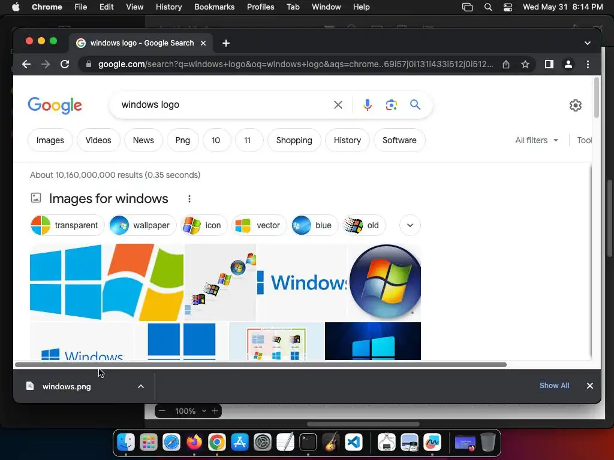Filter results by News
Image resolution: width=614 pixels, height=460 pixels.
click(x=143, y=140)
